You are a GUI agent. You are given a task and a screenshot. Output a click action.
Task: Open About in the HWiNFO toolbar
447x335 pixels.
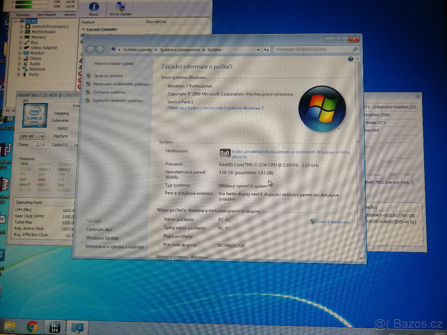click(x=93, y=9)
